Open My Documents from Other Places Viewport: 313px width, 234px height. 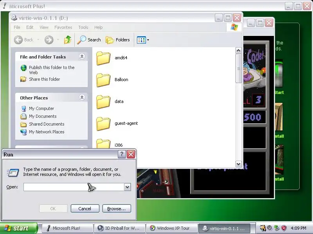point(43,116)
